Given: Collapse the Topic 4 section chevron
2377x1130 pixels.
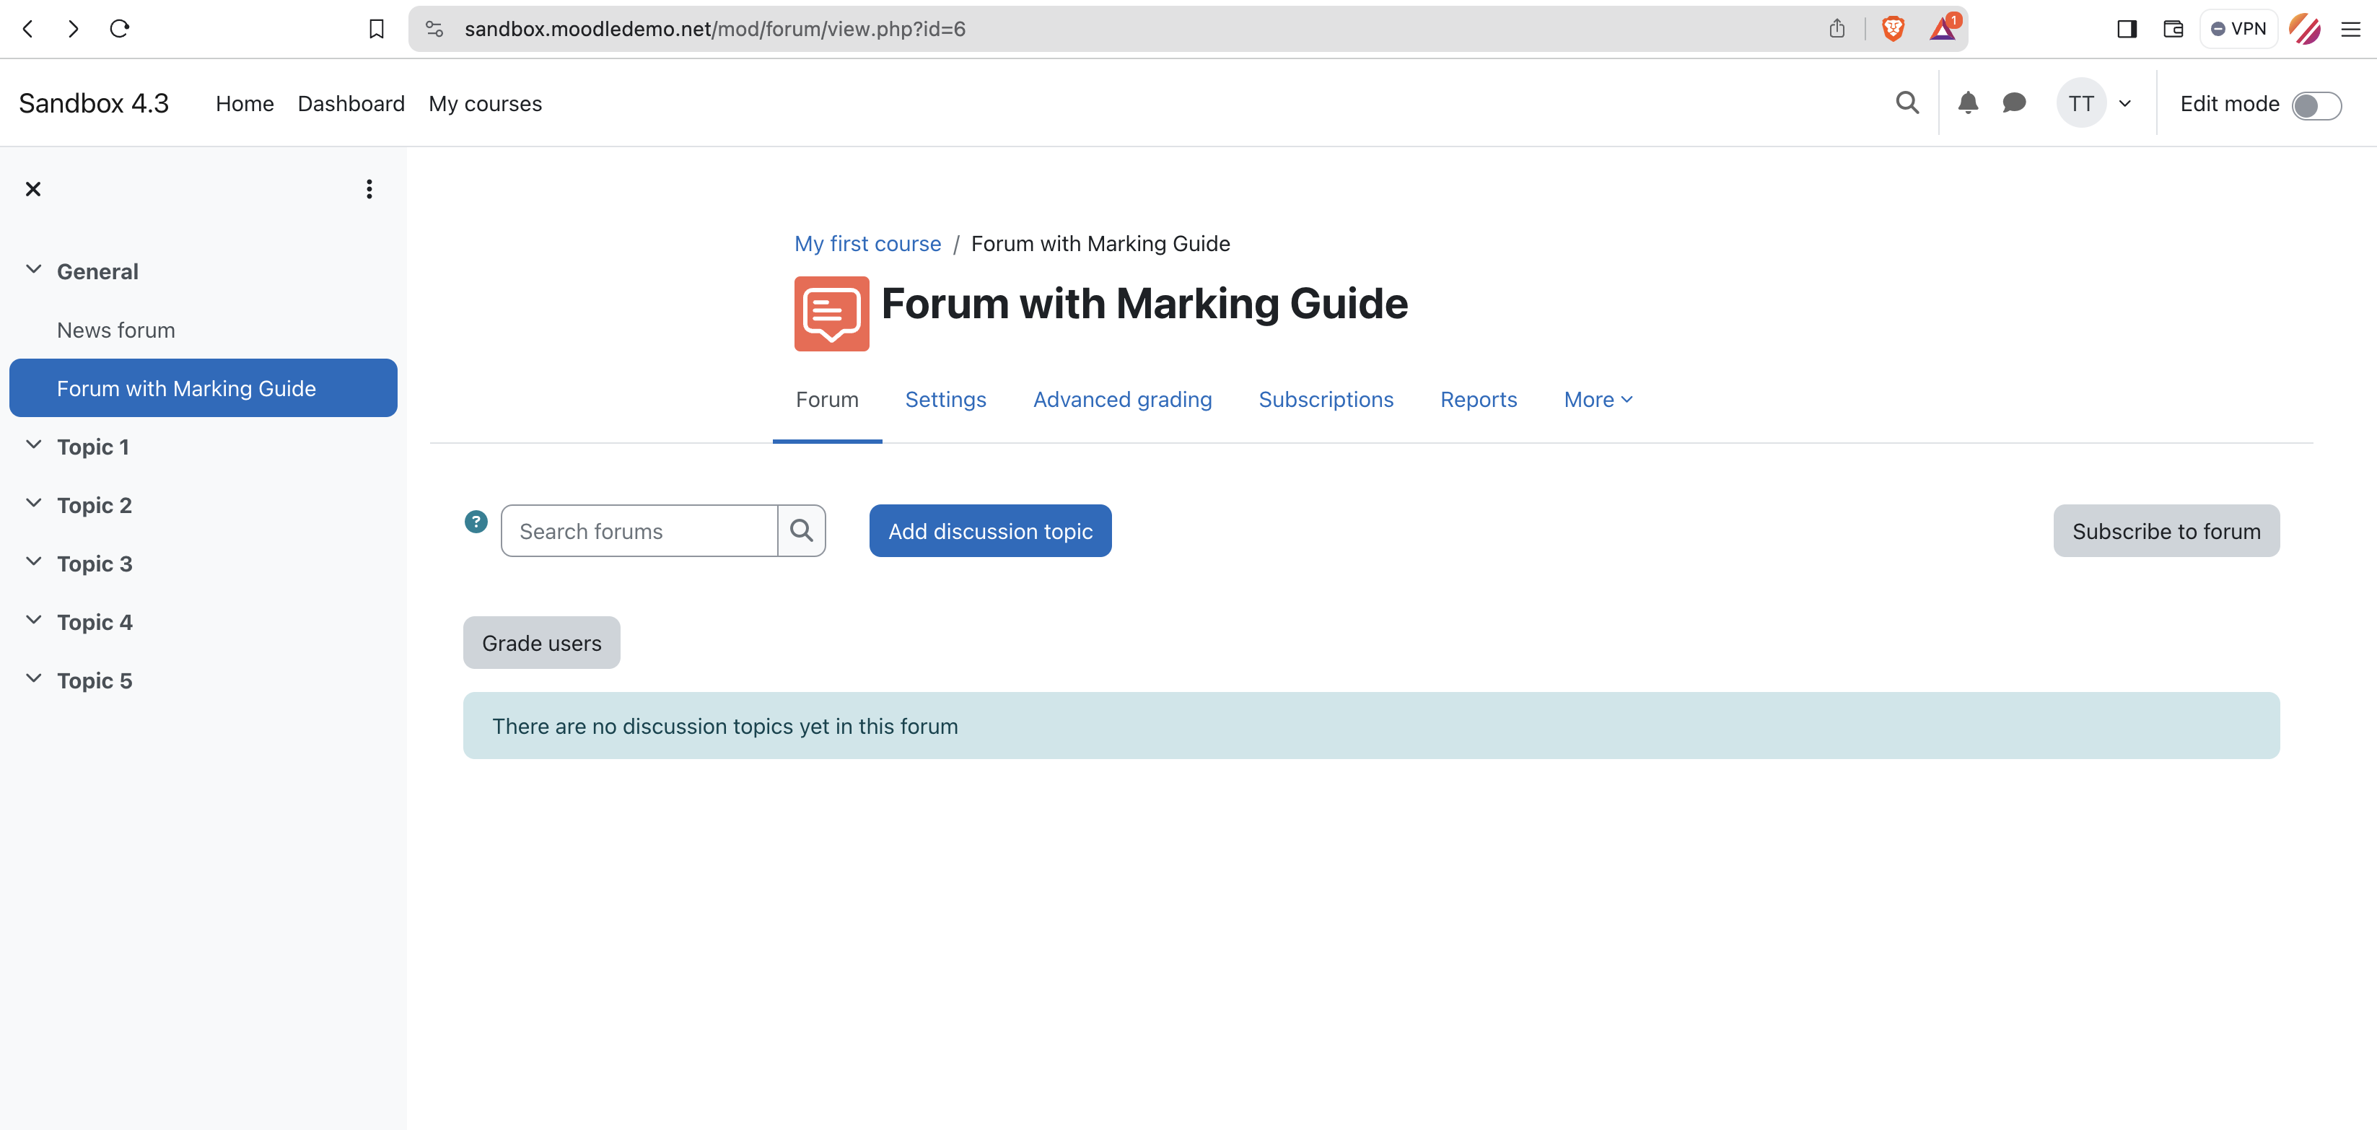Looking at the screenshot, I should coord(34,620).
